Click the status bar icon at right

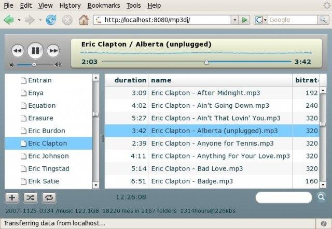[324, 223]
